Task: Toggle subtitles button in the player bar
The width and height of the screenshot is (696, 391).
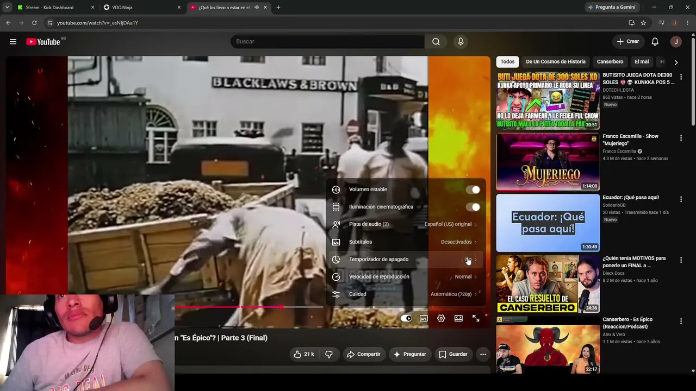Action: [x=424, y=318]
